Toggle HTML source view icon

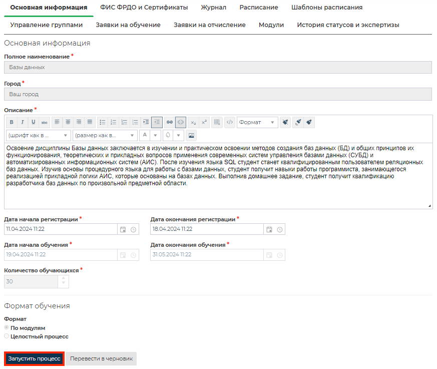coord(230,122)
